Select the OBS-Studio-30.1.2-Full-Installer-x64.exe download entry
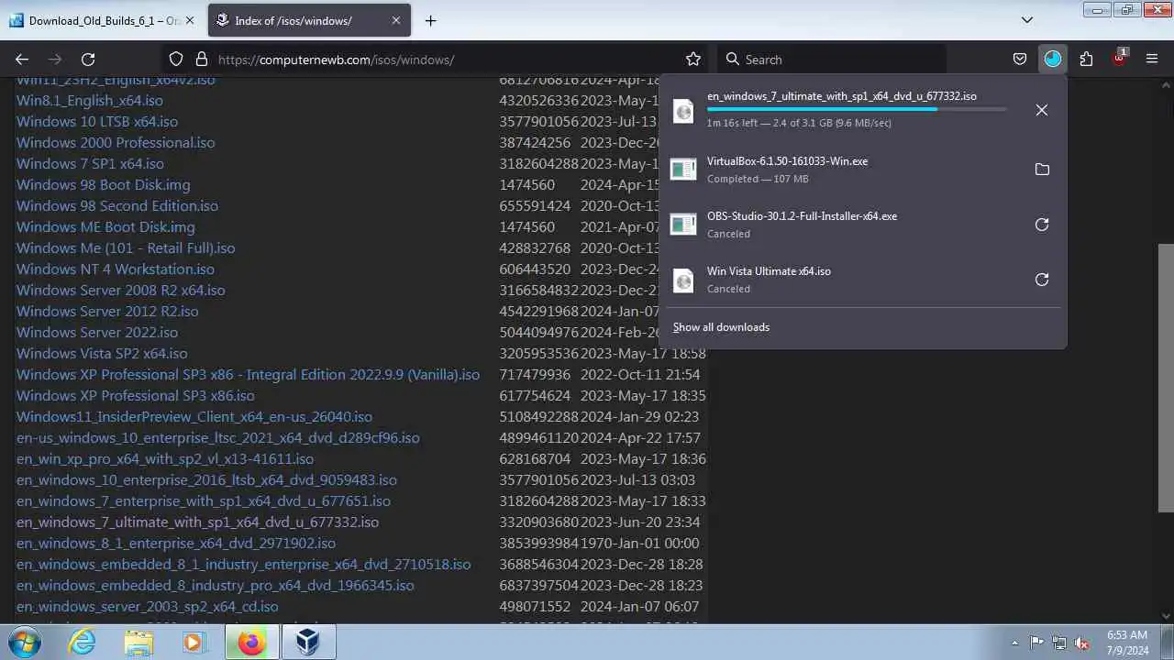This screenshot has width=1174, height=660. 844,225
